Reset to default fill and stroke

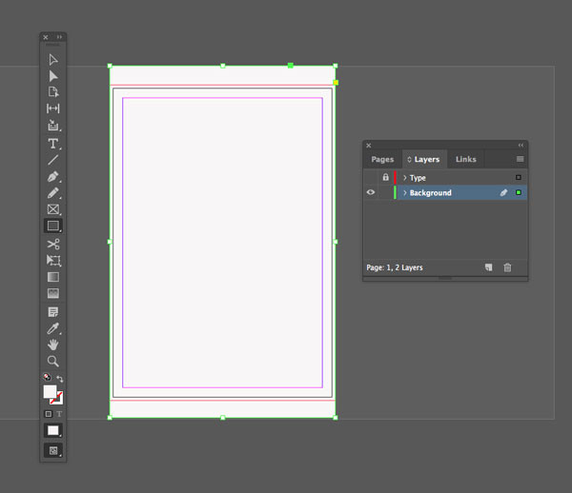47,377
